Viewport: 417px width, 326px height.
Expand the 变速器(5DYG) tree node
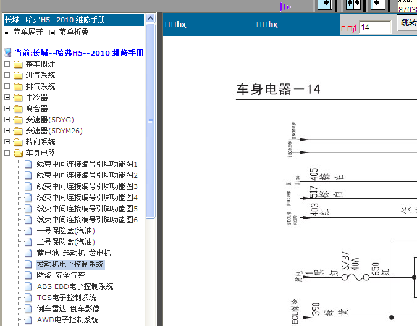[x=7, y=120]
